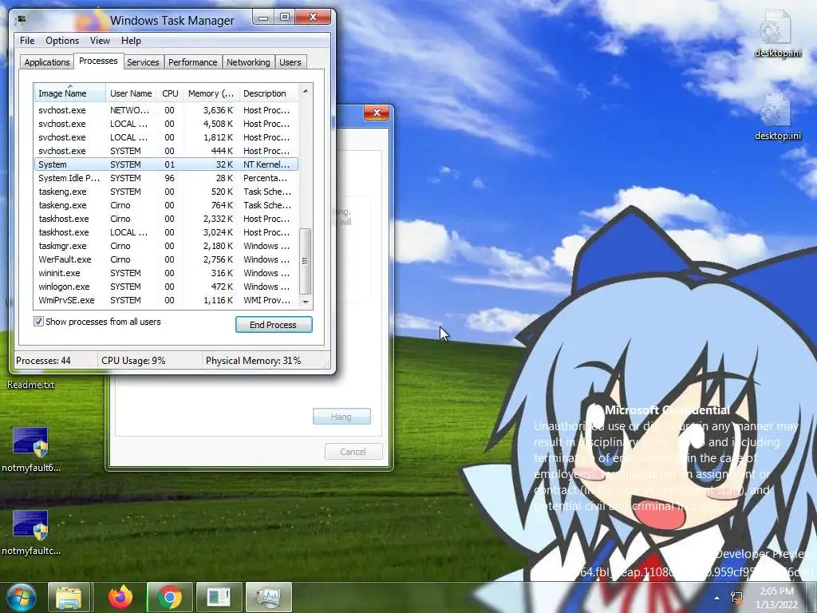Image resolution: width=817 pixels, height=613 pixels.
Task: Sort by Image Name column header
Action: click(70, 93)
